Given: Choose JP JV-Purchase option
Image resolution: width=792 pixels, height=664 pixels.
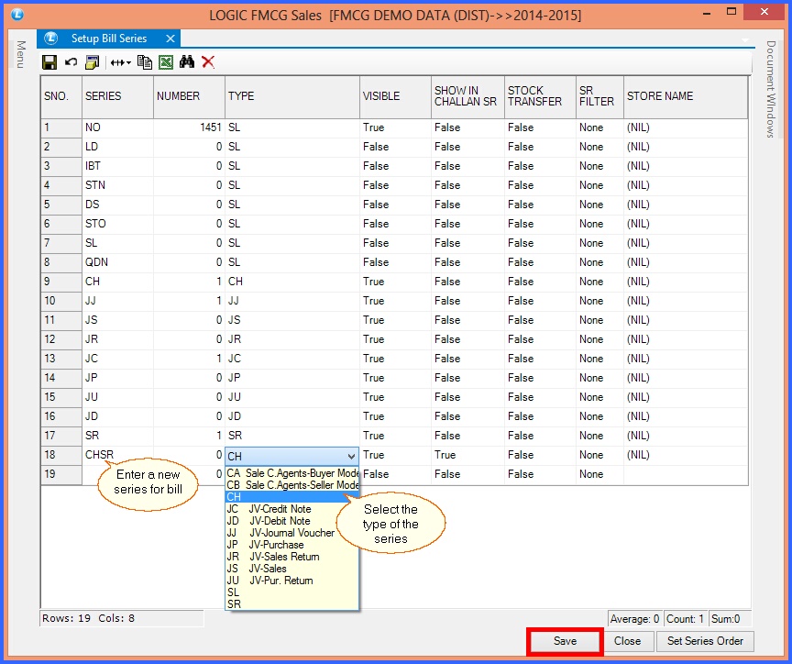Looking at the screenshot, I should (x=291, y=545).
